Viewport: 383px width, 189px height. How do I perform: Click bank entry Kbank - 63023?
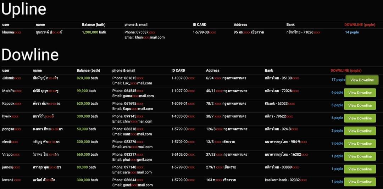pos(280,104)
